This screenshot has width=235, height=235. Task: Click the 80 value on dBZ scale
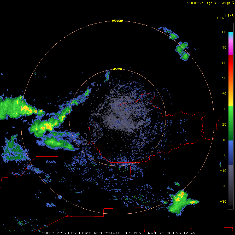(224, 32)
